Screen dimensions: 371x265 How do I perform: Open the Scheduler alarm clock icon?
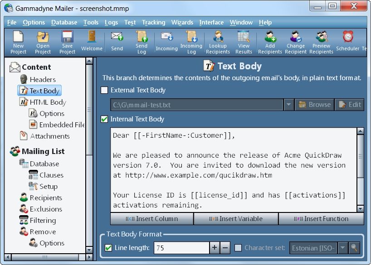click(347, 41)
